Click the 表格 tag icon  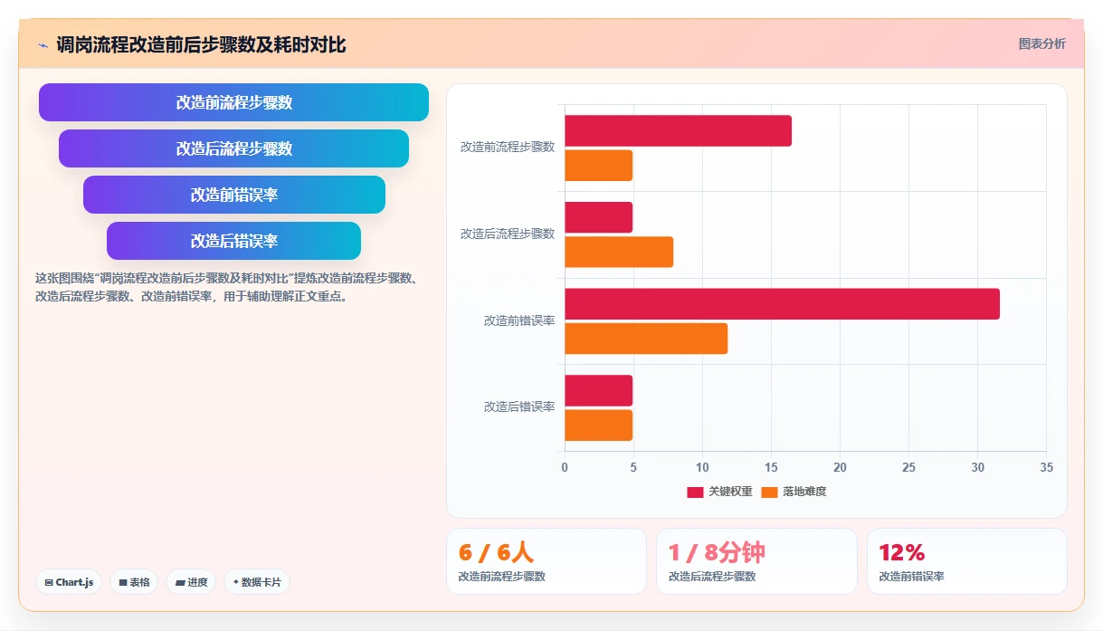(123, 583)
